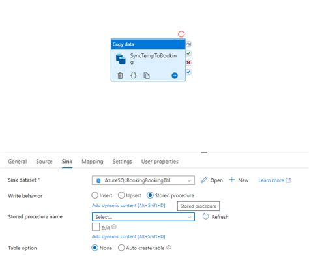Select the green checkmark success connector
The width and height of the screenshot is (309, 256).
(x=188, y=53)
